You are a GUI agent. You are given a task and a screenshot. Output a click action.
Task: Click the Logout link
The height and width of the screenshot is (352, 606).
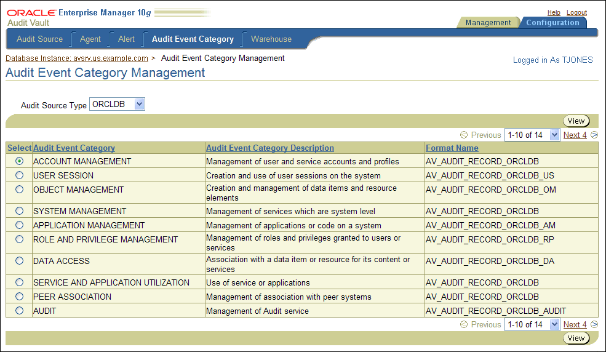coord(576,12)
